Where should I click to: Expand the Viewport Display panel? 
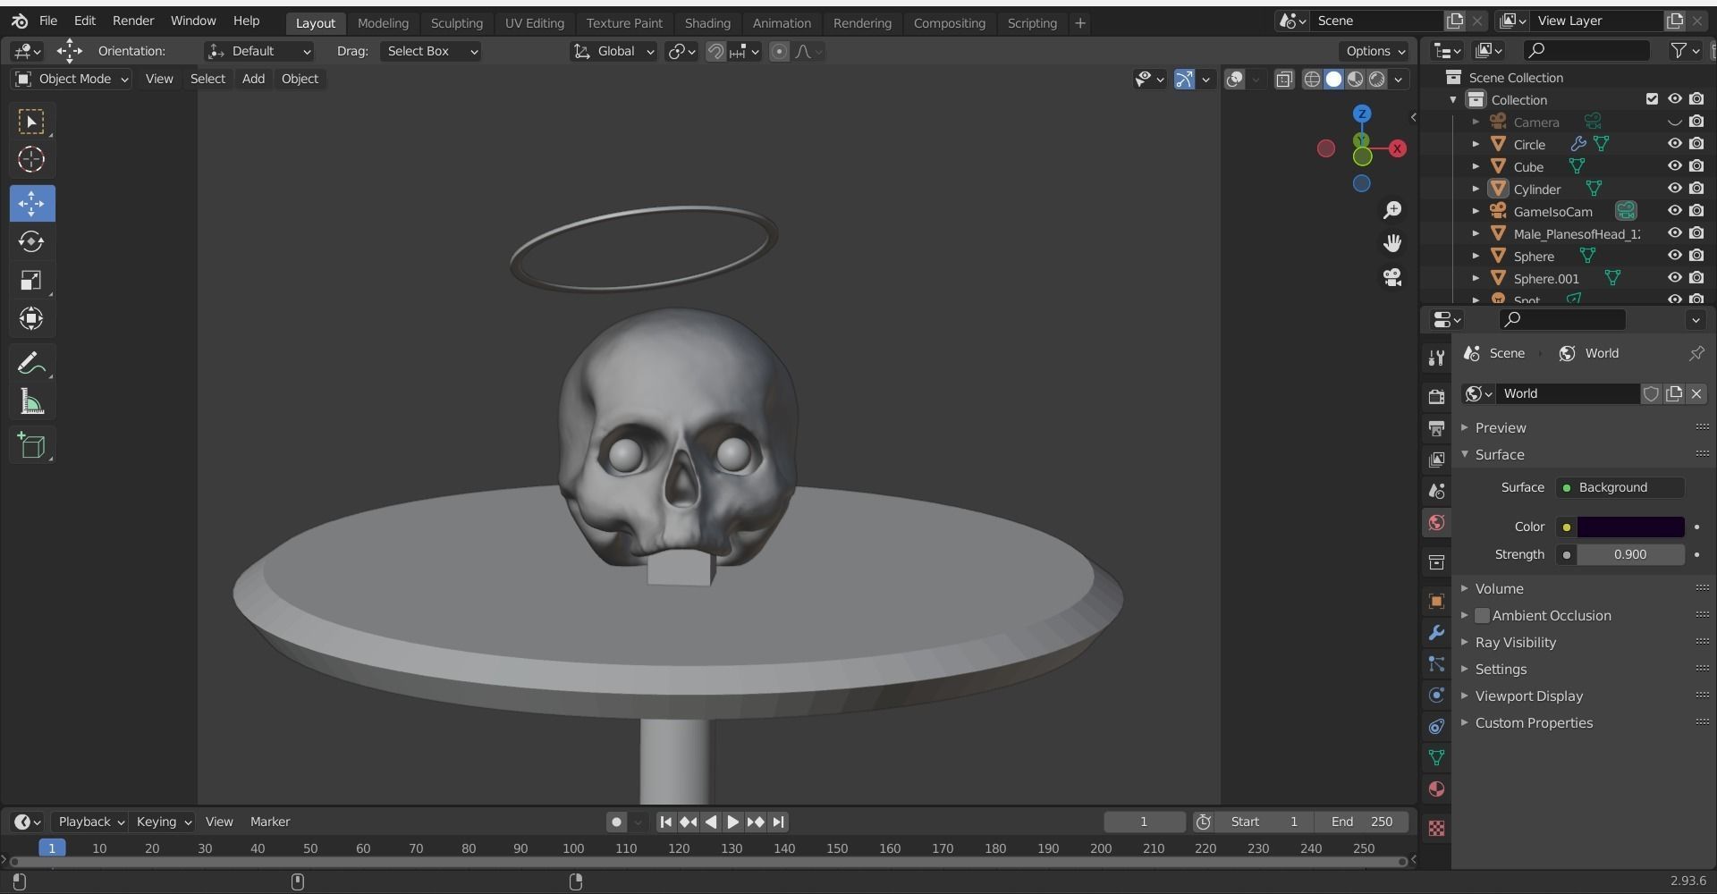click(x=1528, y=696)
